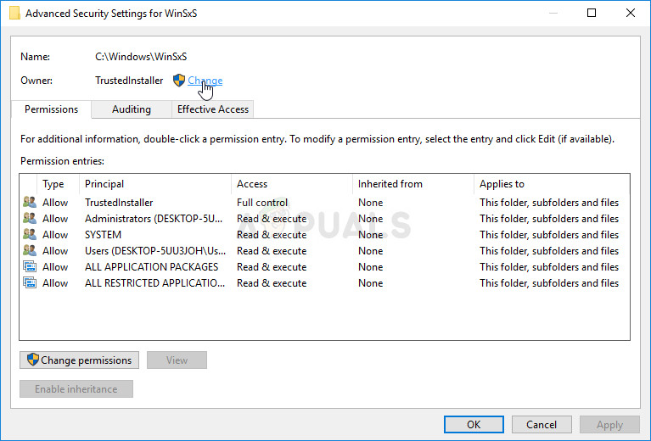Click the greyed View button
The image size is (651, 441).
(x=177, y=360)
